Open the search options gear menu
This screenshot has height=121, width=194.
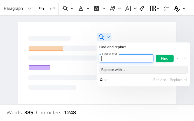101,80
